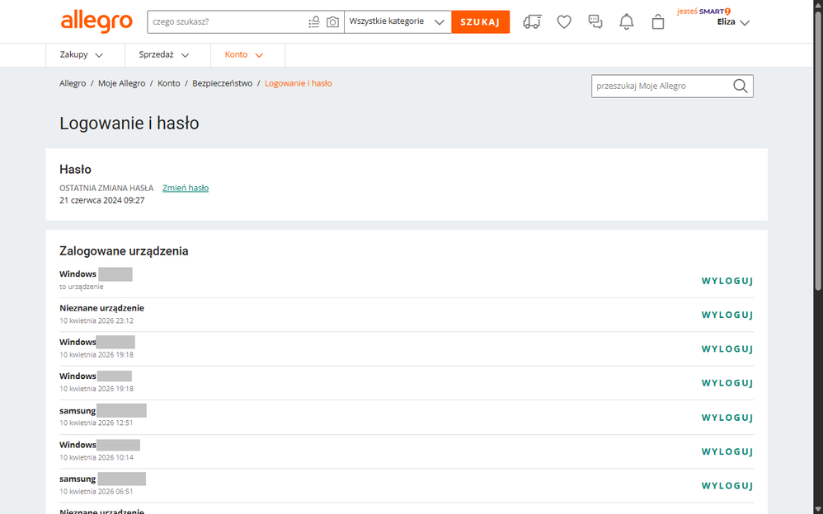Expand the Eliza account menu
Screen dimensions: 823x514
click(733, 22)
